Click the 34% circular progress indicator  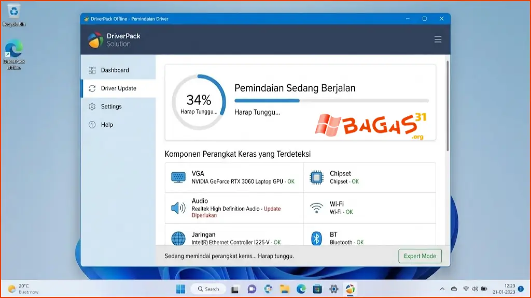point(199,102)
